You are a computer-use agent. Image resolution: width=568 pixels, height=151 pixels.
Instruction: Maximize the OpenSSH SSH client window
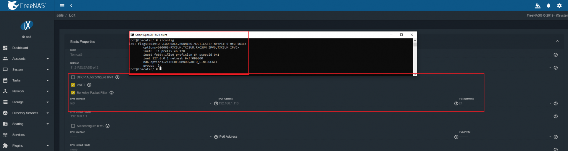pos(401,35)
